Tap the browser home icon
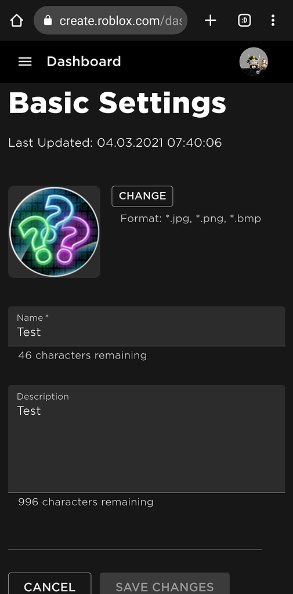Screen dimensions: 293x594 pos(17,20)
